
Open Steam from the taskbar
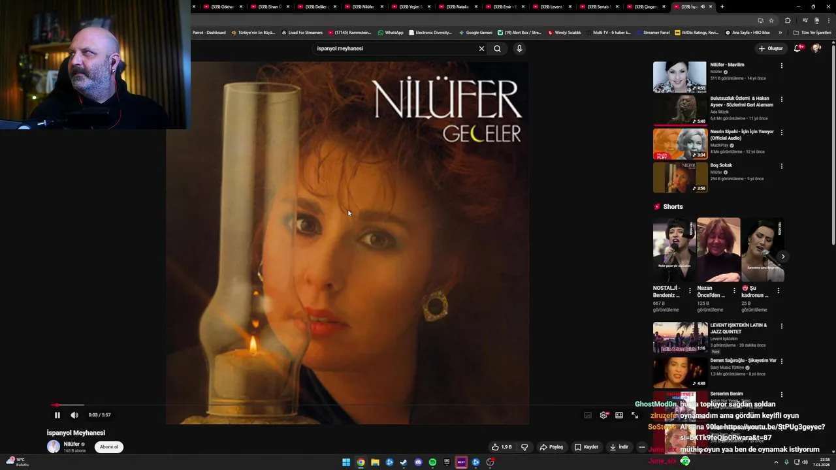pos(404,462)
